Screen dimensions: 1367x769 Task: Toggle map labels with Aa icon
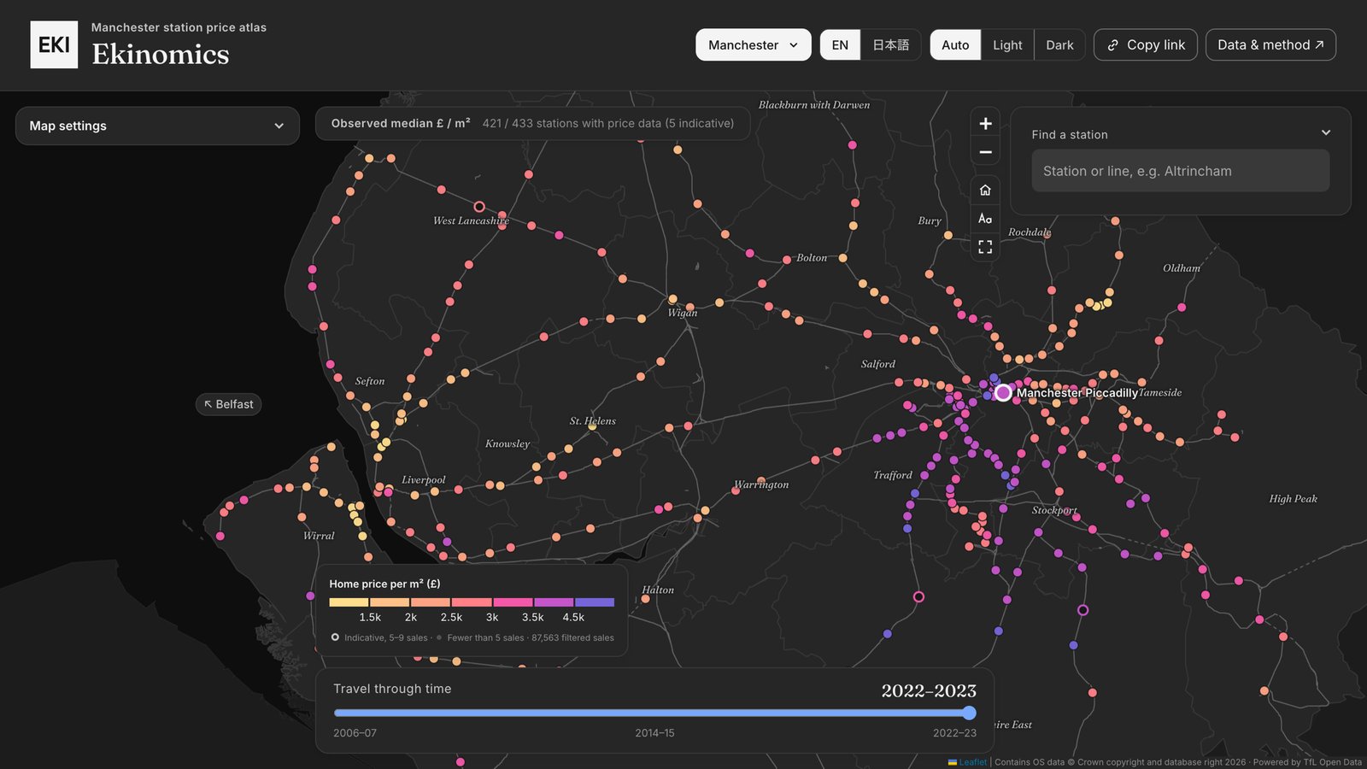985,219
